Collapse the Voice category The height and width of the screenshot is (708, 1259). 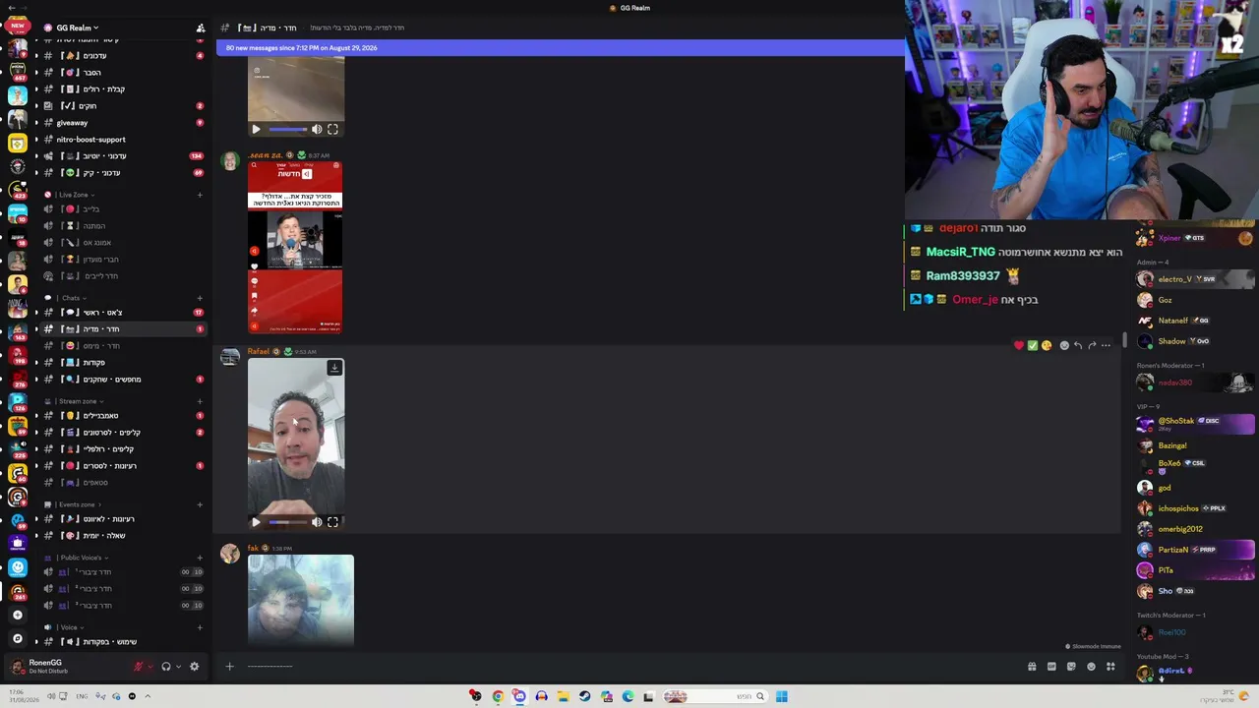68,627
